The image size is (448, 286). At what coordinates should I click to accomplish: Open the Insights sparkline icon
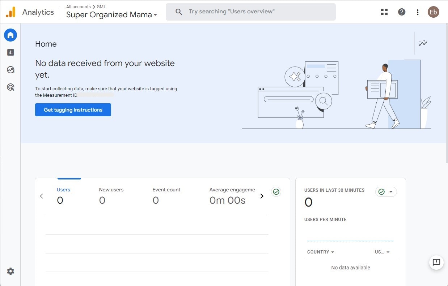pos(423,43)
